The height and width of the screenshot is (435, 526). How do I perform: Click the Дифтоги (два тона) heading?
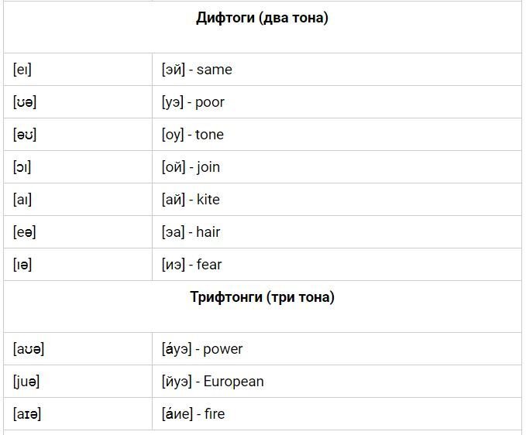point(262,18)
